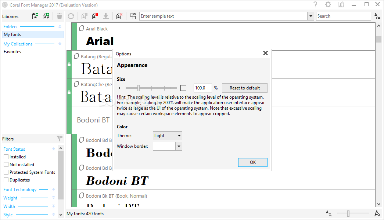Click the font list scroll down arrow
The height and width of the screenshot is (220, 384).
(378, 204)
